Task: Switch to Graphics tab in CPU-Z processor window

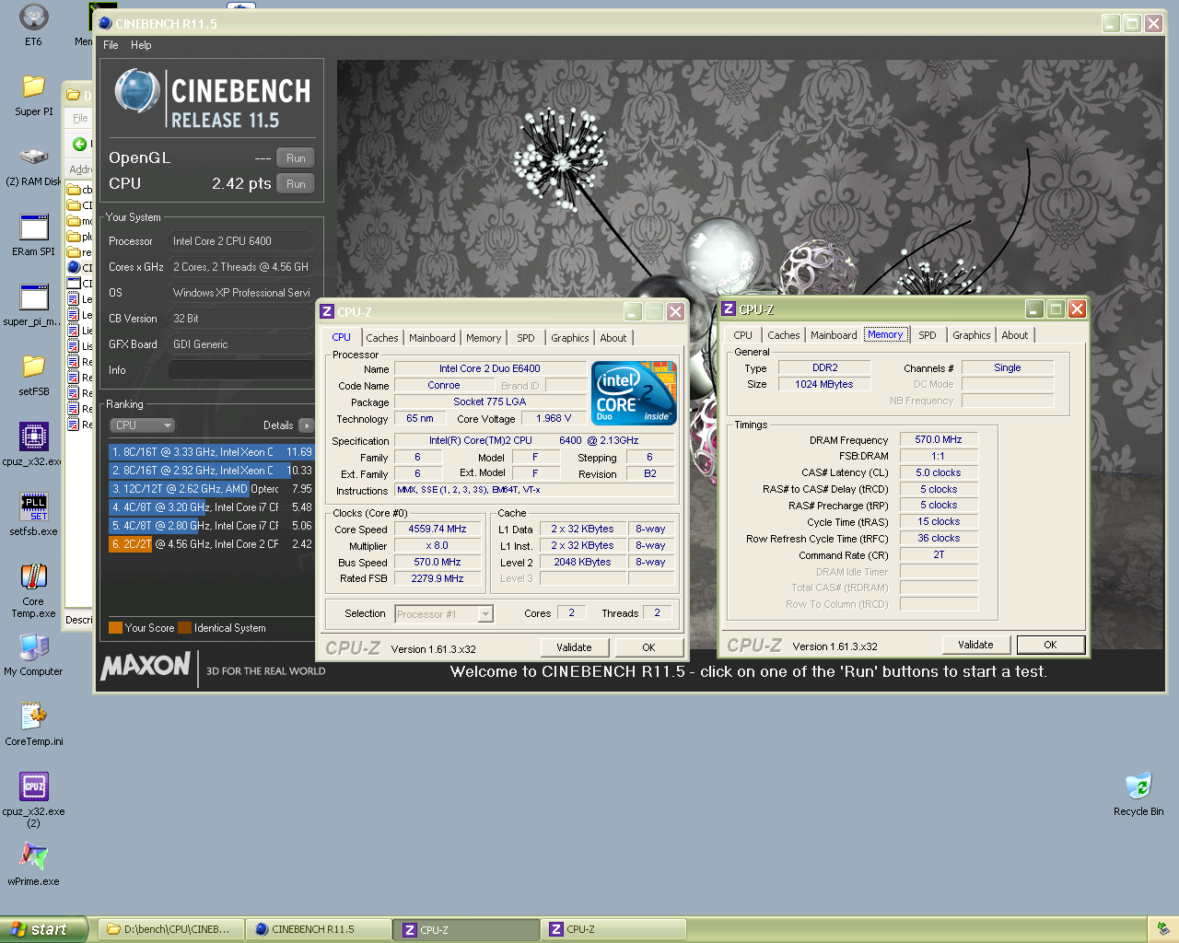Action: pos(570,338)
